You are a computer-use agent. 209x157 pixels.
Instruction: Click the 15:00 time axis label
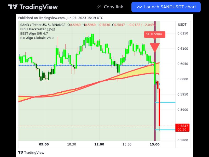tap(155, 144)
